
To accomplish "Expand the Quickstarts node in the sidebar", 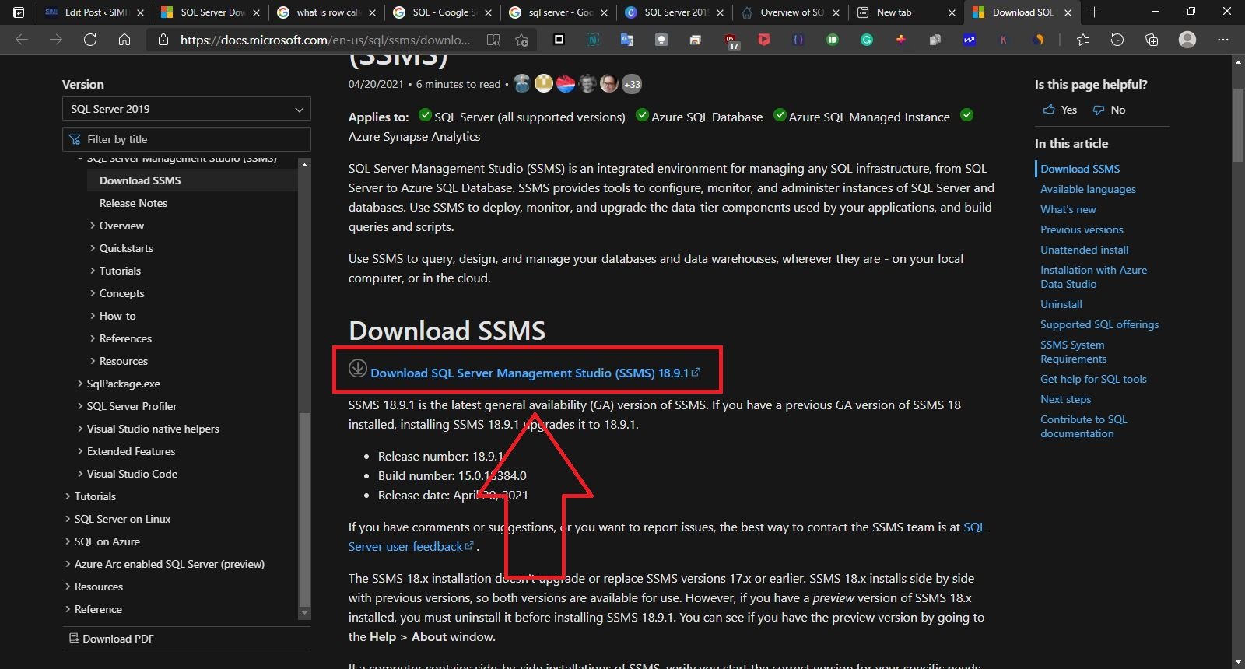I will tap(93, 248).
